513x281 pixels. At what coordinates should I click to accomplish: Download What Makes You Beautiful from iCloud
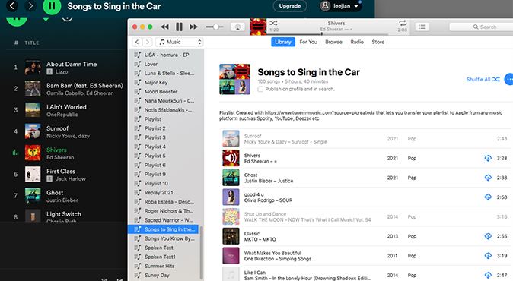click(488, 256)
